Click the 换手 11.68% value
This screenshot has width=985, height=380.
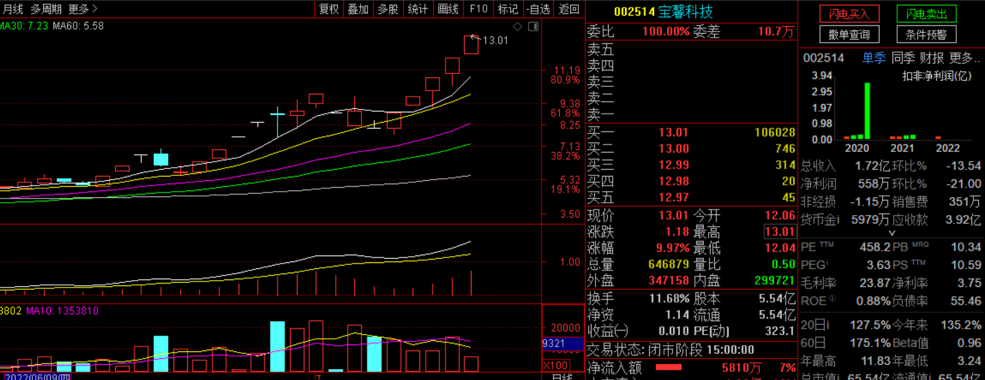tap(669, 299)
